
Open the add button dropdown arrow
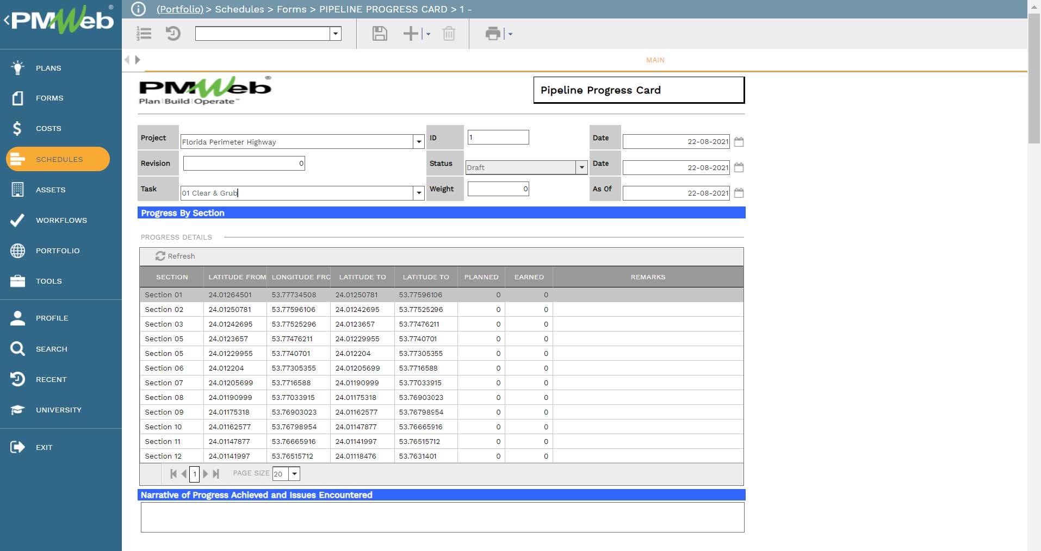click(428, 34)
